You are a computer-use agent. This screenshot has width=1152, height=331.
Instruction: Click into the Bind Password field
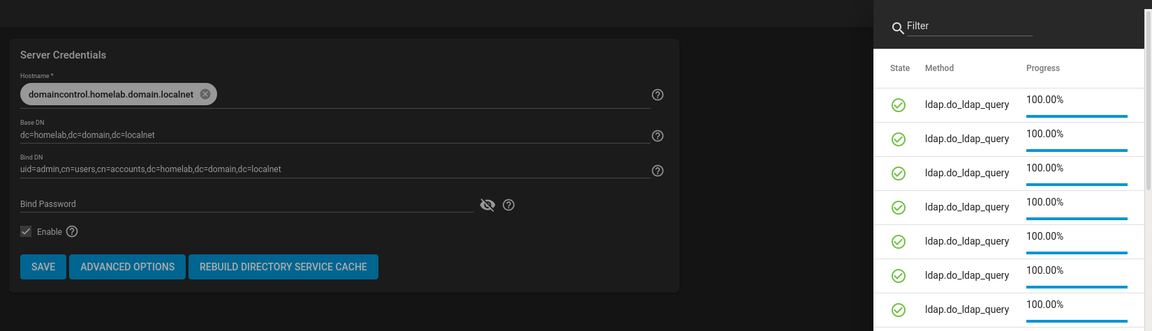tap(247, 204)
